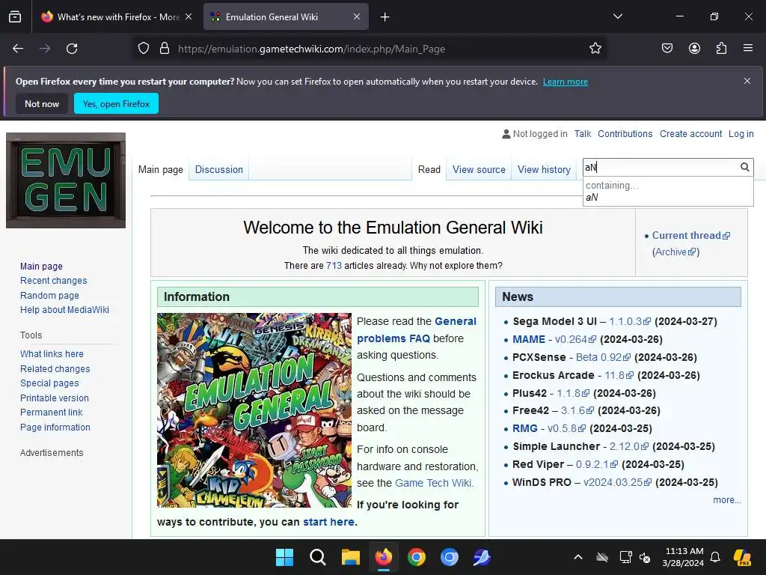Open the Firefox account icon
766x575 pixels.
click(694, 49)
